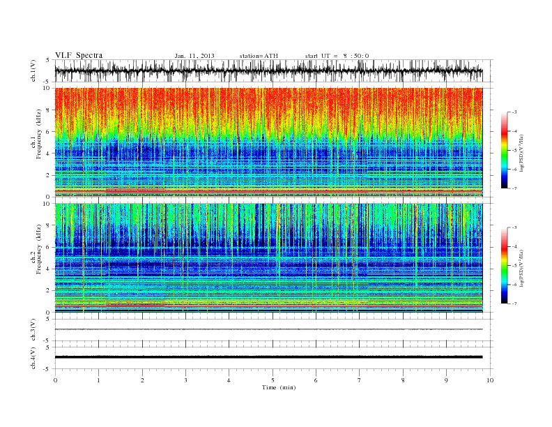Click the ch.2 spectrogram color scale bar
552x427 pixels.
(x=504, y=266)
